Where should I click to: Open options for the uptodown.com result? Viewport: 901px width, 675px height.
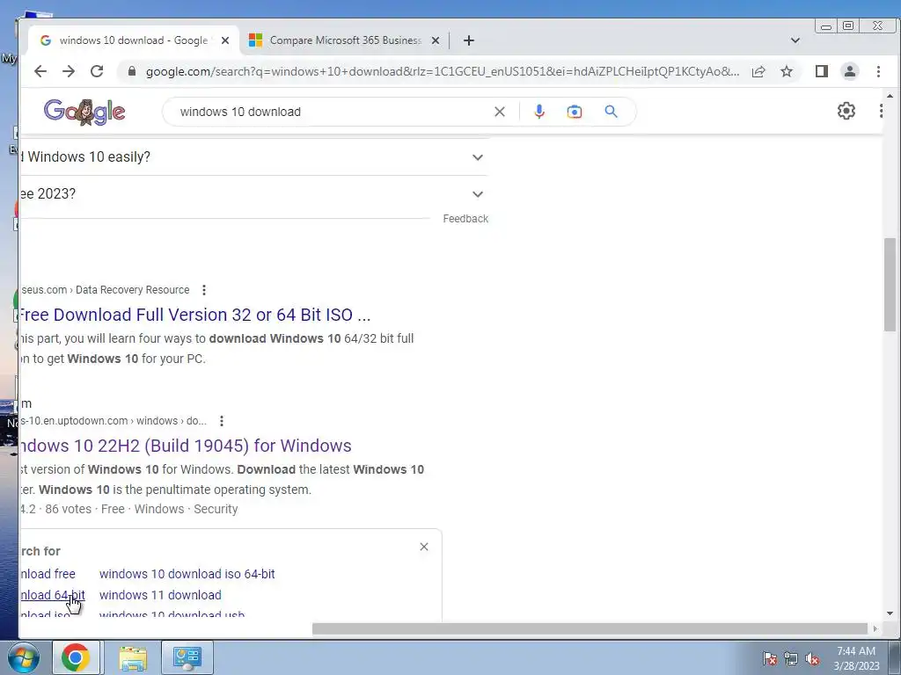(222, 421)
